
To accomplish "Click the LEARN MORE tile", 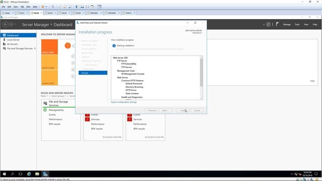I will coord(49,78).
